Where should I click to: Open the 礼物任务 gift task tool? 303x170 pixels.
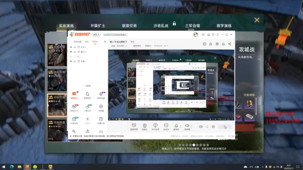pos(74,121)
